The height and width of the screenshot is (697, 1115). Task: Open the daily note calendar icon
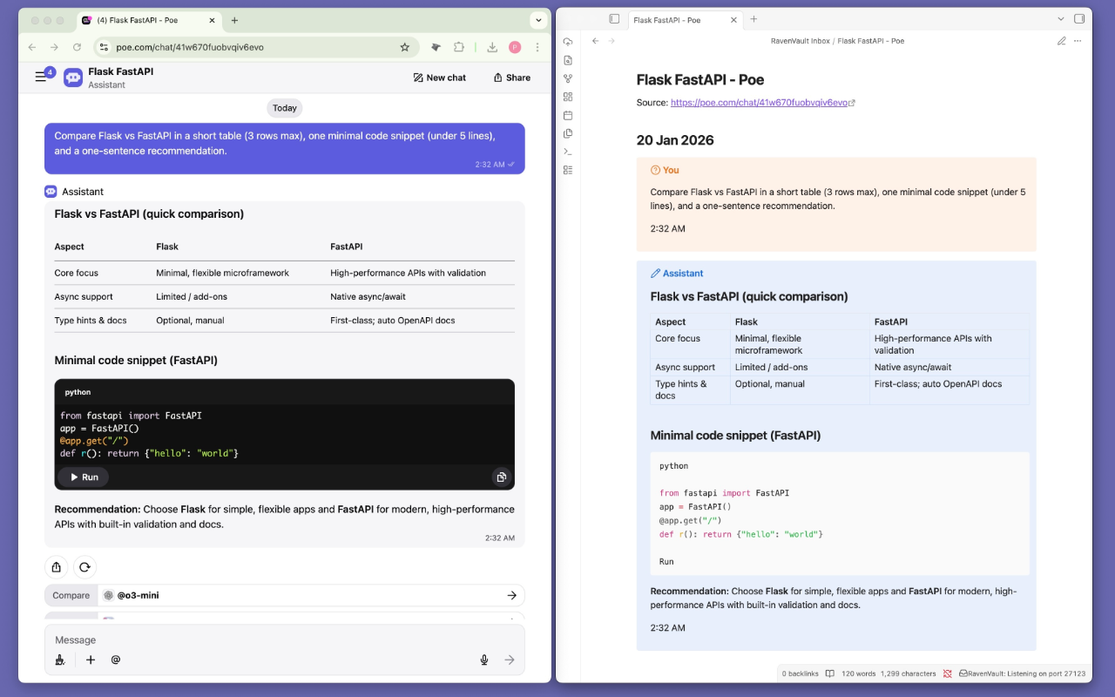(568, 115)
